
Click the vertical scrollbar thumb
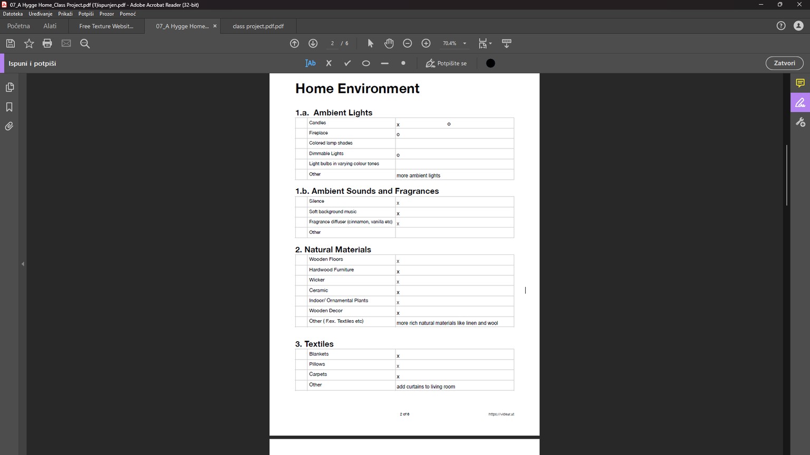(786, 175)
